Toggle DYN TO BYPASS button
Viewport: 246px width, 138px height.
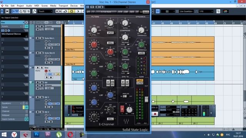pos(123,83)
